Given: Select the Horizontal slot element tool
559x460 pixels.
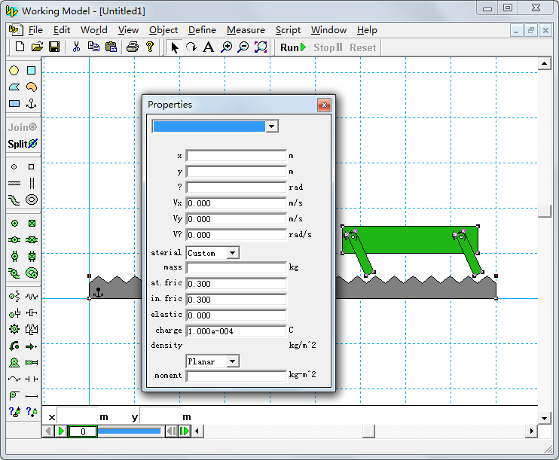Looking at the screenshot, I should coord(14,183).
